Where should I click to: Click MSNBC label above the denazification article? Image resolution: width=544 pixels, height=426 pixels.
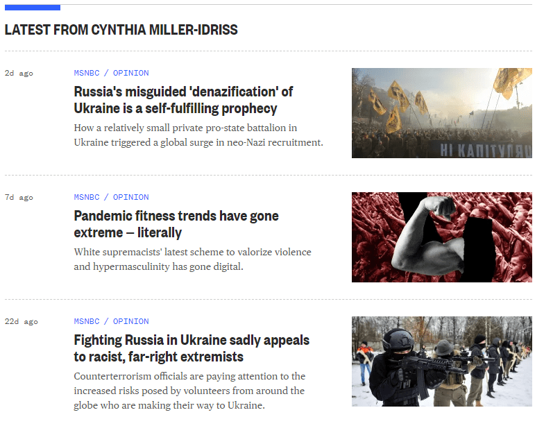click(87, 73)
